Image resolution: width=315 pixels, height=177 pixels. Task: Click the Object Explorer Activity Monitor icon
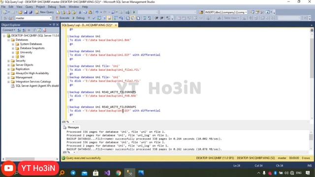(44, 30)
